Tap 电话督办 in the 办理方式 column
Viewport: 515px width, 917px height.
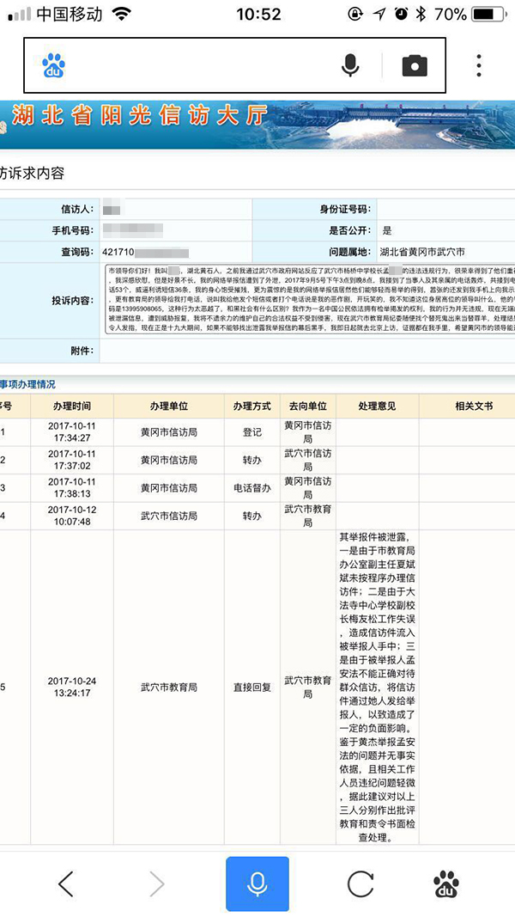point(252,488)
